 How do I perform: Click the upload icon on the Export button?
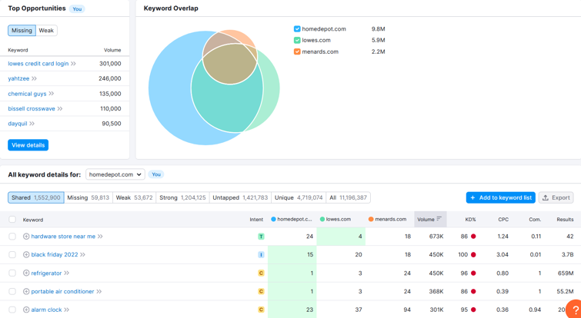(x=546, y=198)
